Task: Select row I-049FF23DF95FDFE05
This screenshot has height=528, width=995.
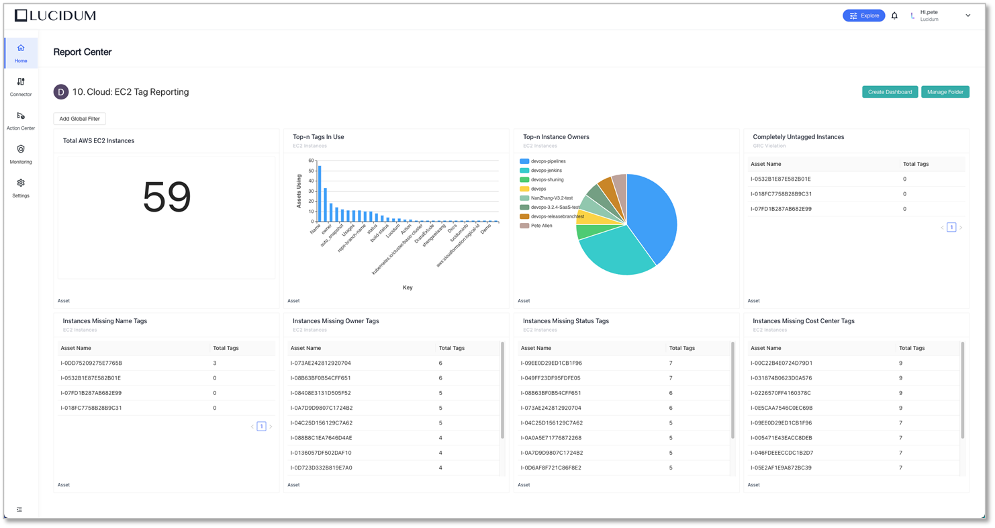Action: click(x=624, y=378)
